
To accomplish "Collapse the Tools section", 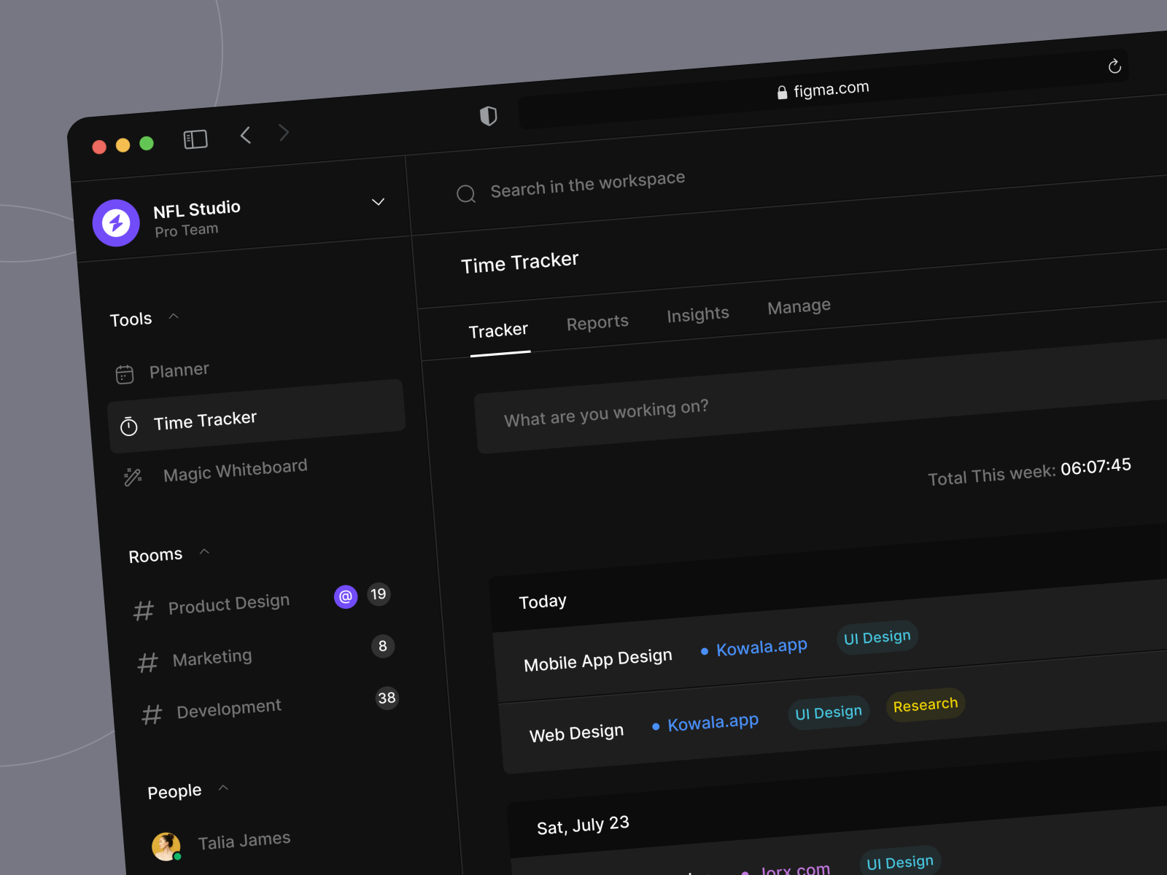I will [x=174, y=316].
